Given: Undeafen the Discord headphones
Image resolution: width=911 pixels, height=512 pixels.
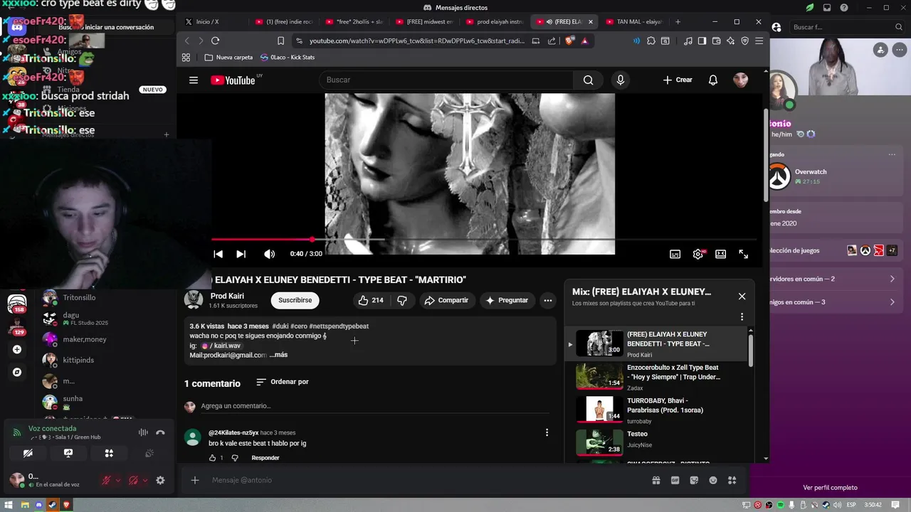Looking at the screenshot, I should coord(133,481).
